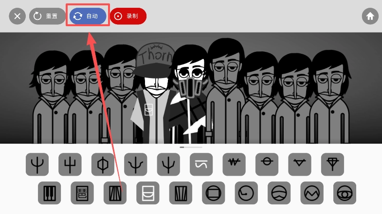
Task: Close the game with X button
Action: [x=18, y=16]
